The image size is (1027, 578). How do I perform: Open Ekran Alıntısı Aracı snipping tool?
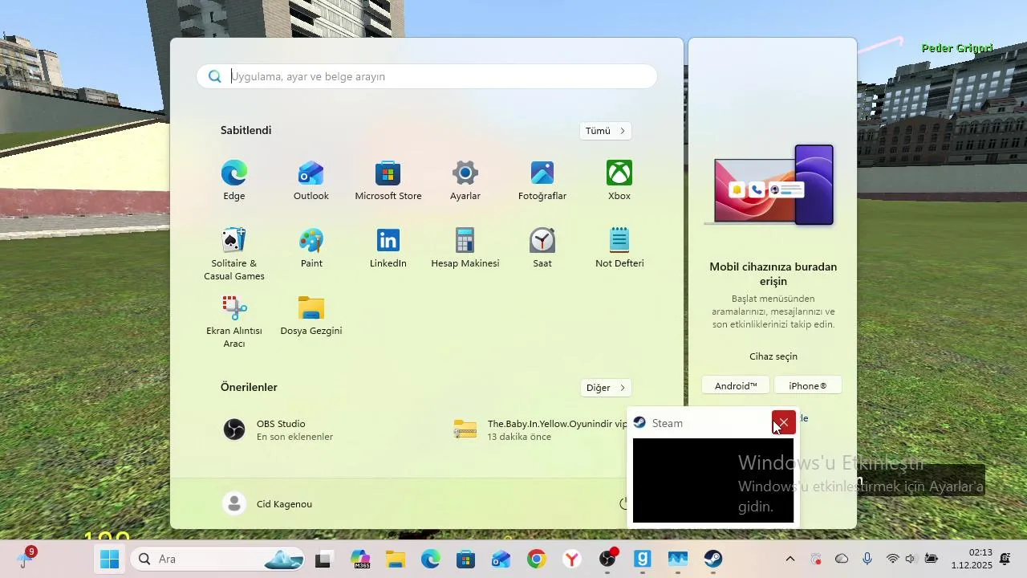(234, 321)
